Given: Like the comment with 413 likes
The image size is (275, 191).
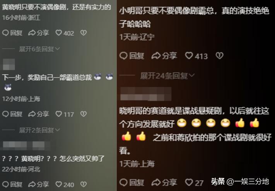Looking at the screenshot, I should [x=196, y=56].
